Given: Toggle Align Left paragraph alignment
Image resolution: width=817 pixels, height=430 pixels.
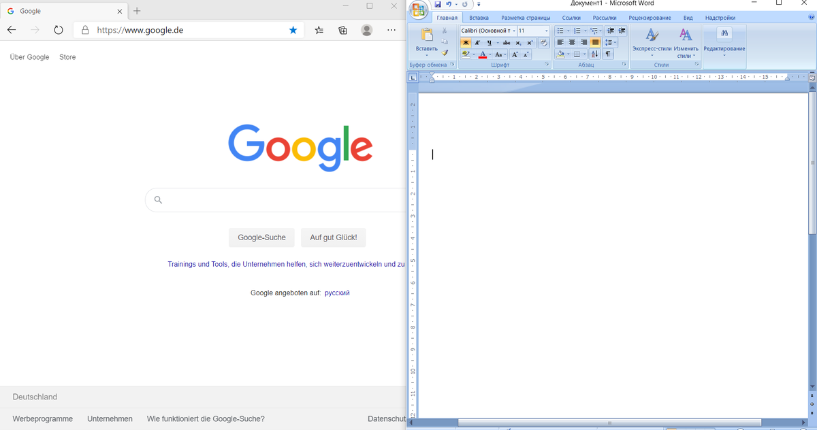Looking at the screenshot, I should coord(560,42).
